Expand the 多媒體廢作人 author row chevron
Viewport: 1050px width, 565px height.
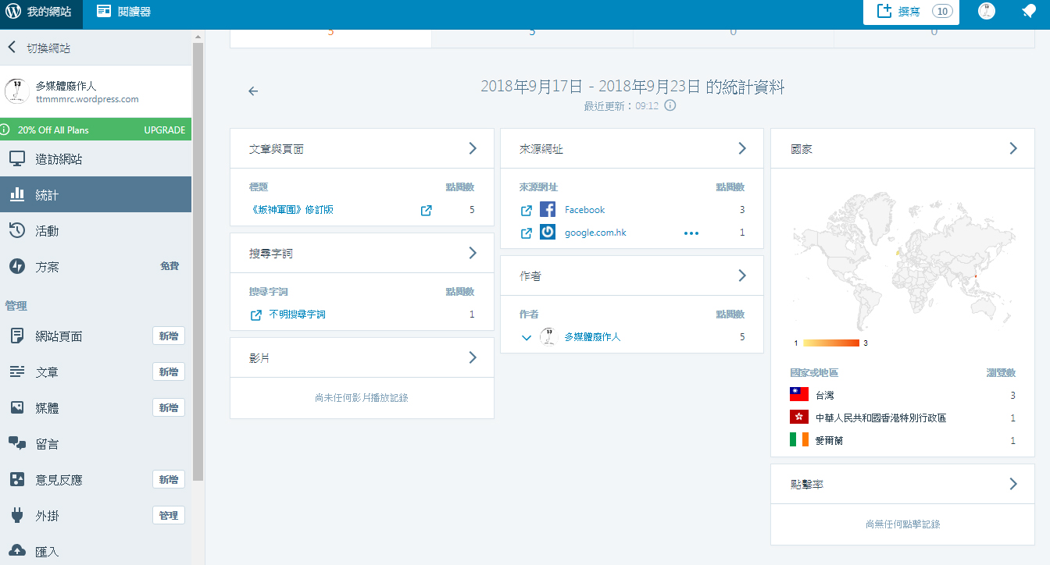click(527, 337)
